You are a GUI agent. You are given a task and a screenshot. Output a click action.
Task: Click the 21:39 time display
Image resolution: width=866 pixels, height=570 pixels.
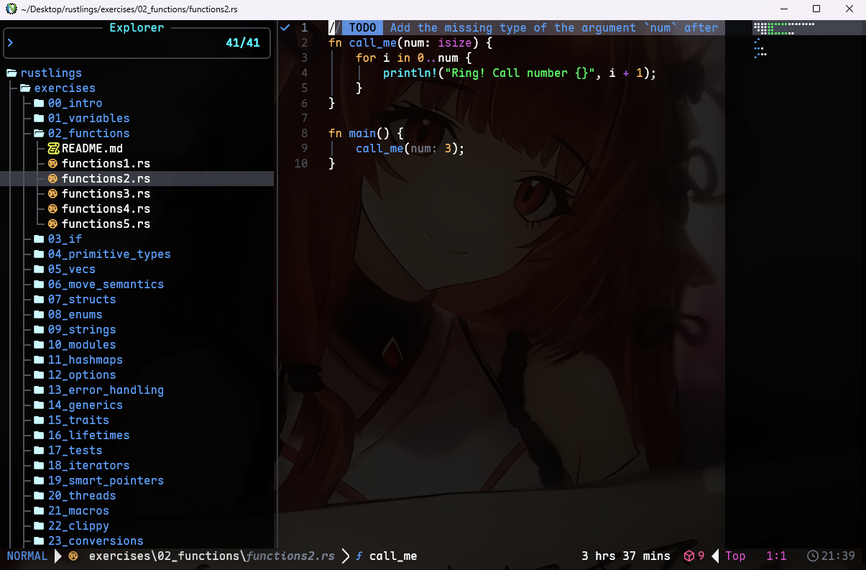(838, 556)
